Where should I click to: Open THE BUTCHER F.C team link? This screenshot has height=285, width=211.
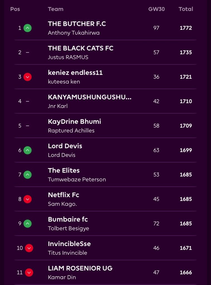(x=77, y=24)
